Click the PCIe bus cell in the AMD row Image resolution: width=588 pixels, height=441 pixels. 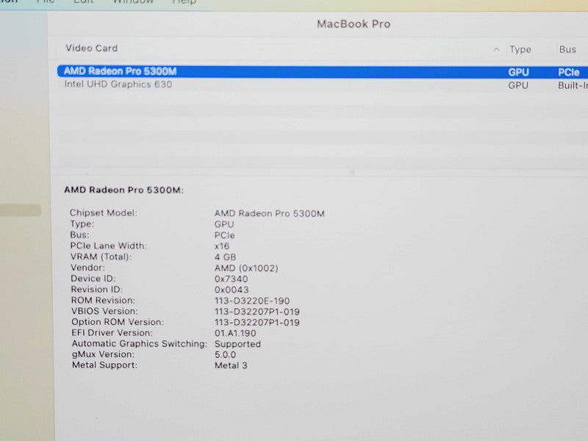568,72
